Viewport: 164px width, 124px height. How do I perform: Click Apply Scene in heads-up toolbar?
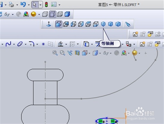[124, 53]
